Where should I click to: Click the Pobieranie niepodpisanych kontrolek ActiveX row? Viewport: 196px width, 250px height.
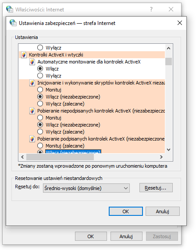(x=101, y=111)
